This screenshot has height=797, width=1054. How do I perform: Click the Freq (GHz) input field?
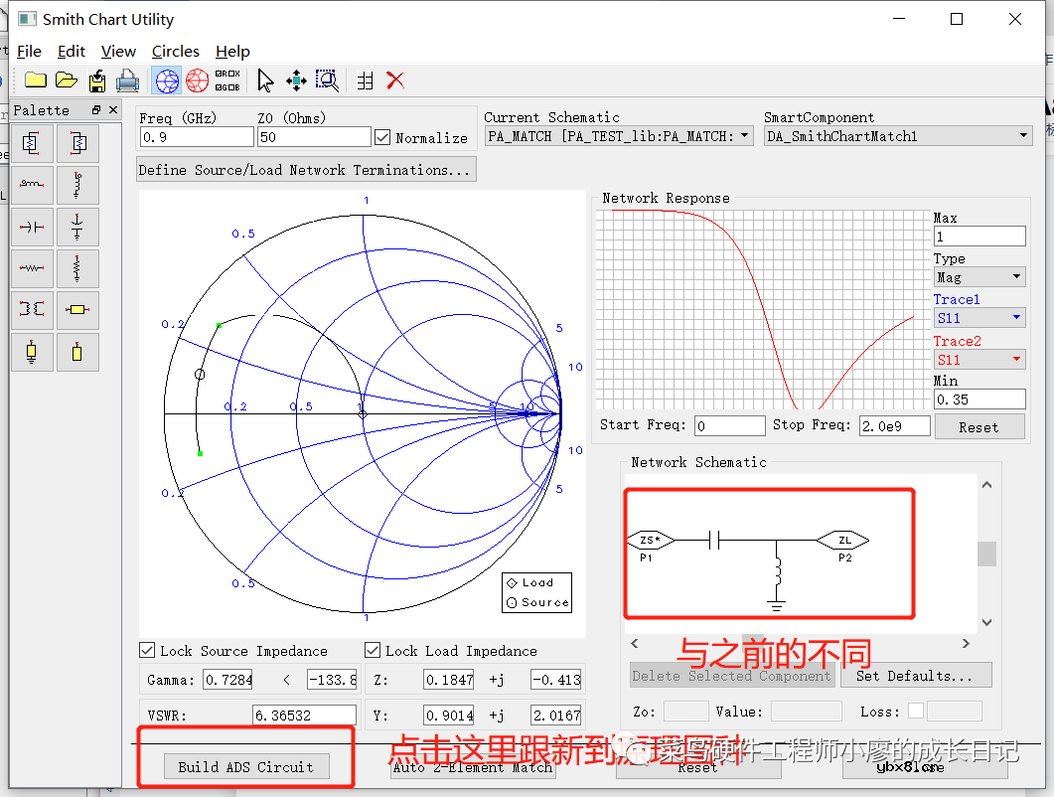(x=196, y=137)
